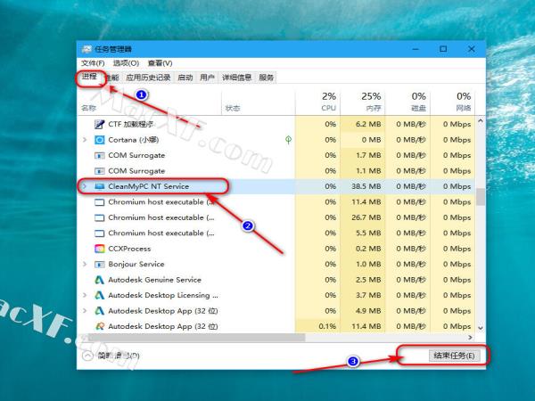Click the 26.7 MB memory value

point(366,217)
